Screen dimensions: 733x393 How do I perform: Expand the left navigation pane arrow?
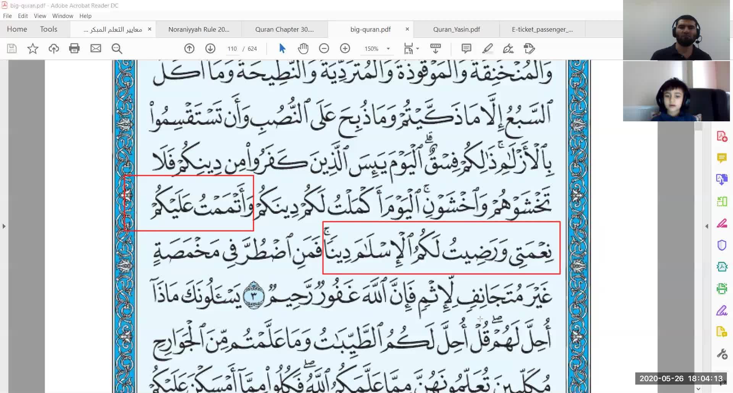(x=4, y=226)
